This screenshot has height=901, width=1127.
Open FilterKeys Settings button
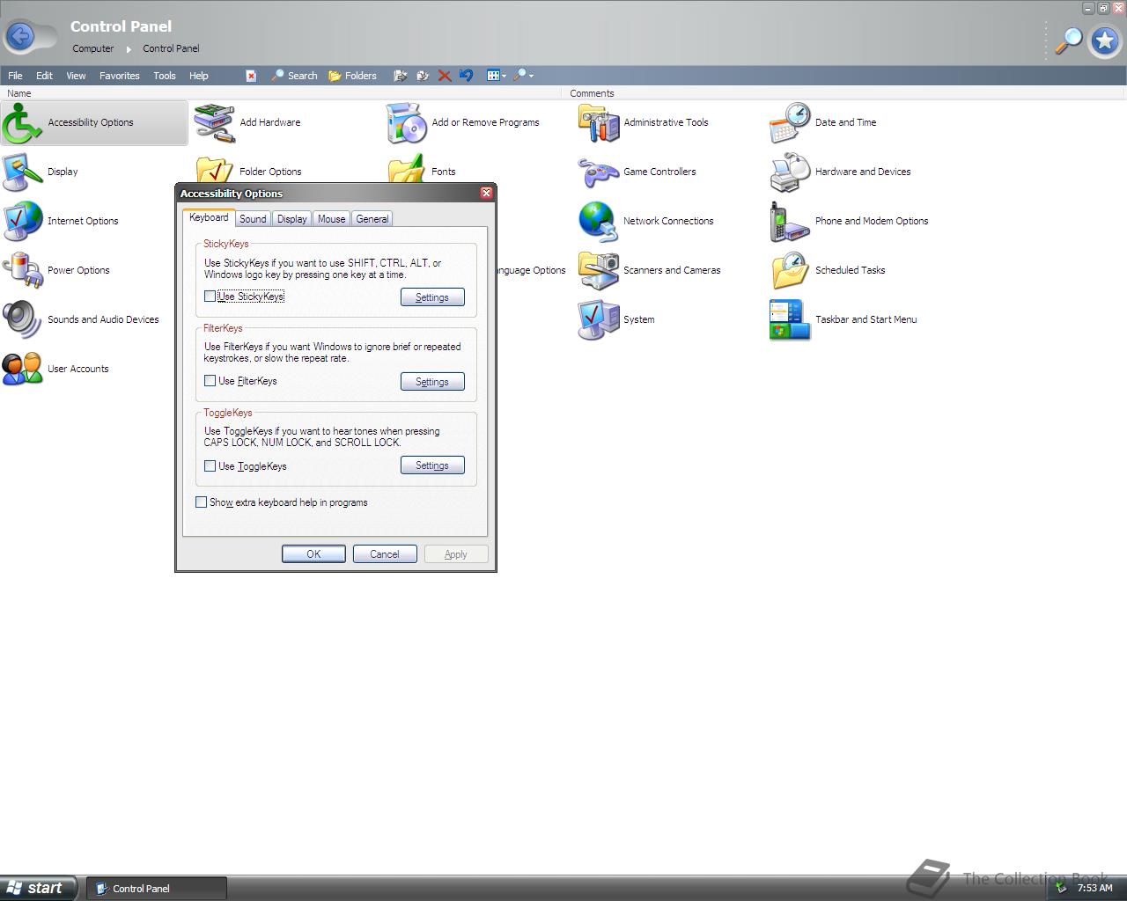[x=432, y=382]
